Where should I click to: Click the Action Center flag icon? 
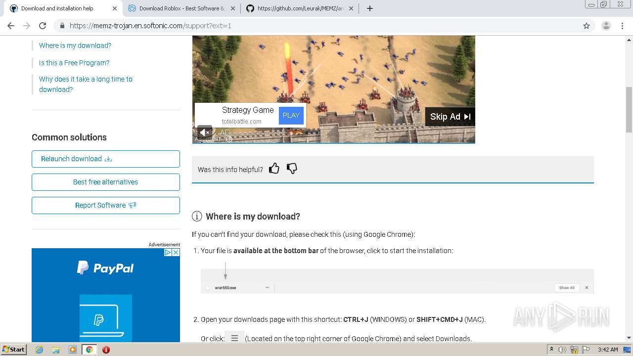(586, 350)
